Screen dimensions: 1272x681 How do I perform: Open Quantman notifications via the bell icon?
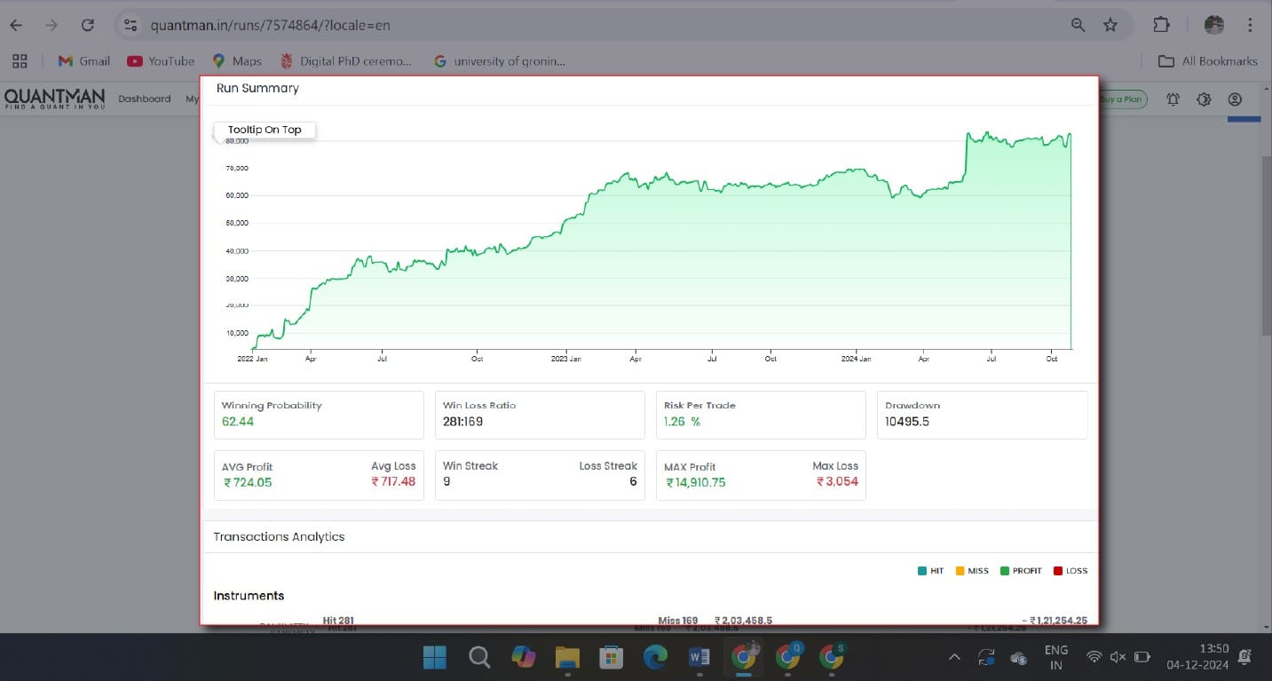(x=1173, y=99)
